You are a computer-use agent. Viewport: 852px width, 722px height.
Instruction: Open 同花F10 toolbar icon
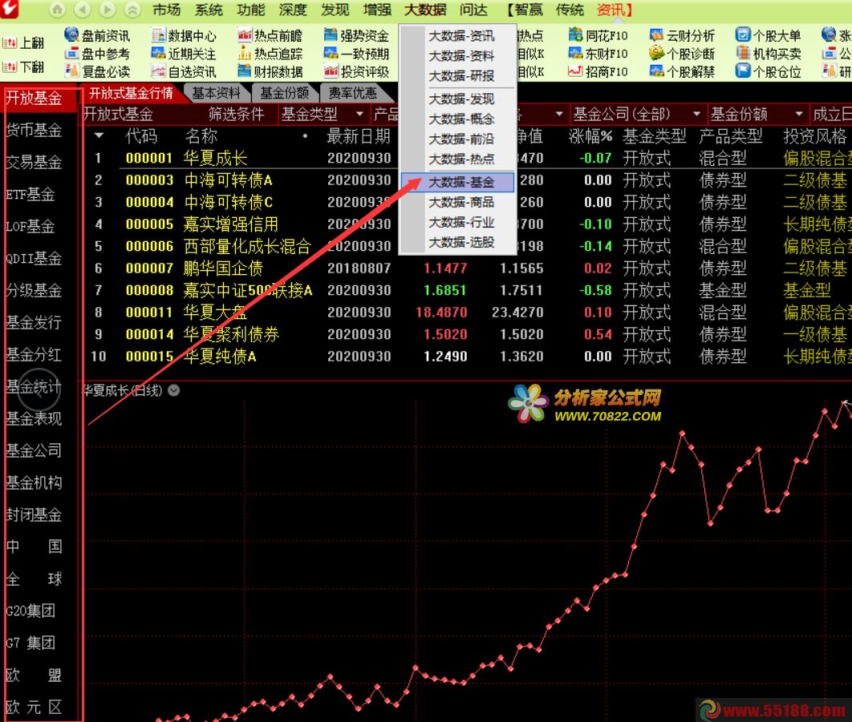575,35
